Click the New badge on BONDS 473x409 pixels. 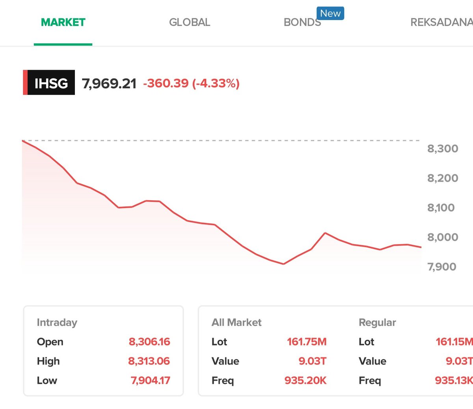330,13
